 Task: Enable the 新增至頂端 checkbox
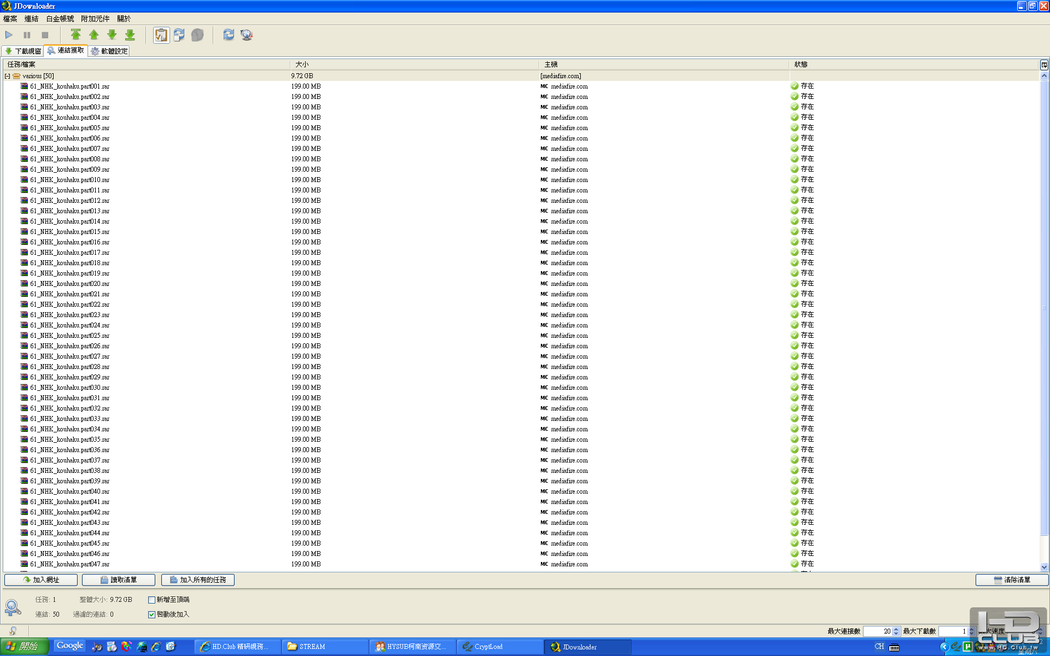pos(151,599)
